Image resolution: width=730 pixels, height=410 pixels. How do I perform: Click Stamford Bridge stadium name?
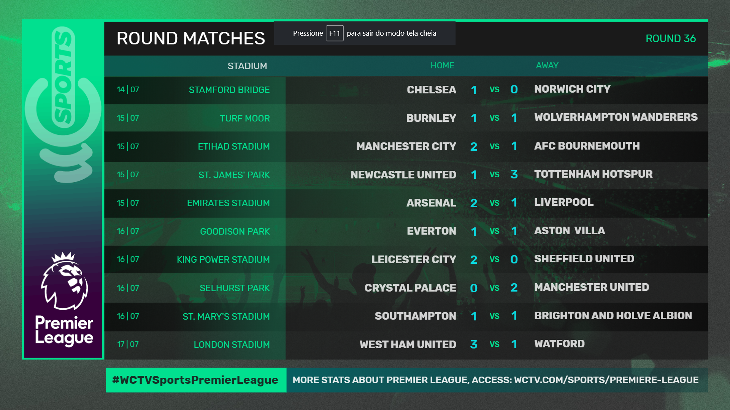point(229,90)
